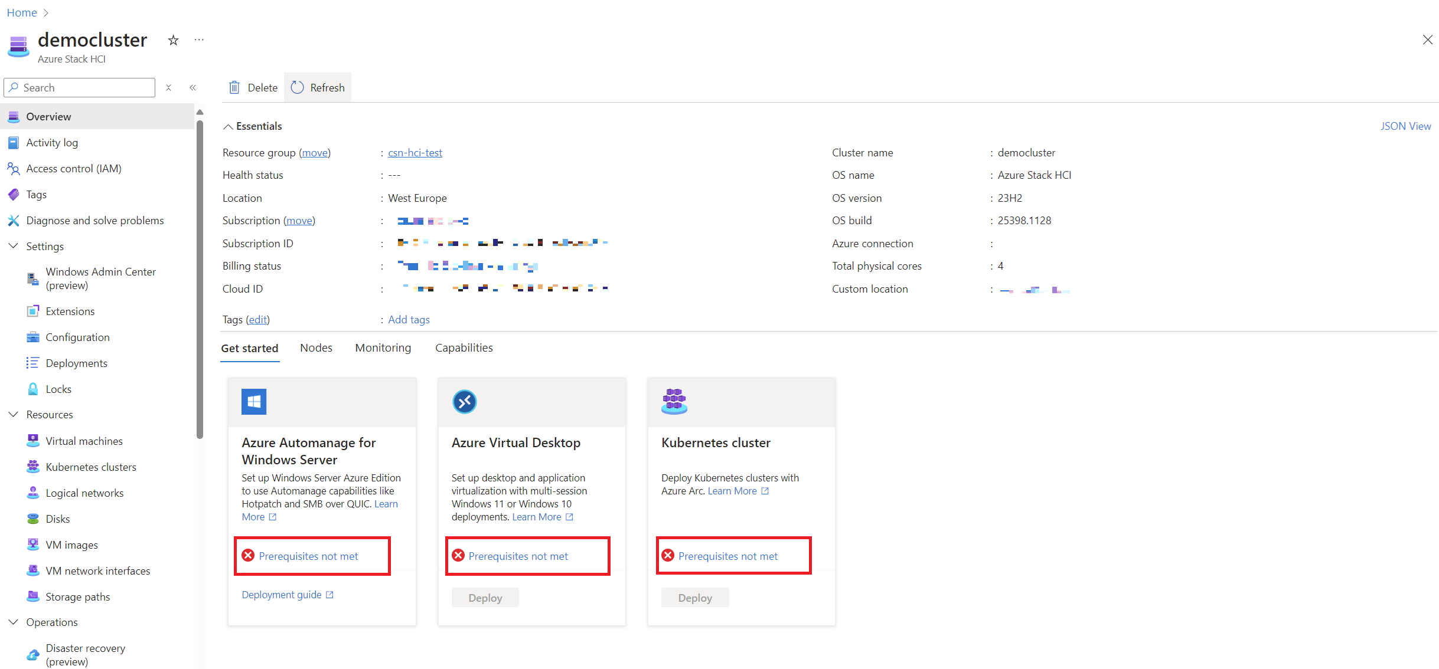Click the Configuration icon in Settings

33,337
